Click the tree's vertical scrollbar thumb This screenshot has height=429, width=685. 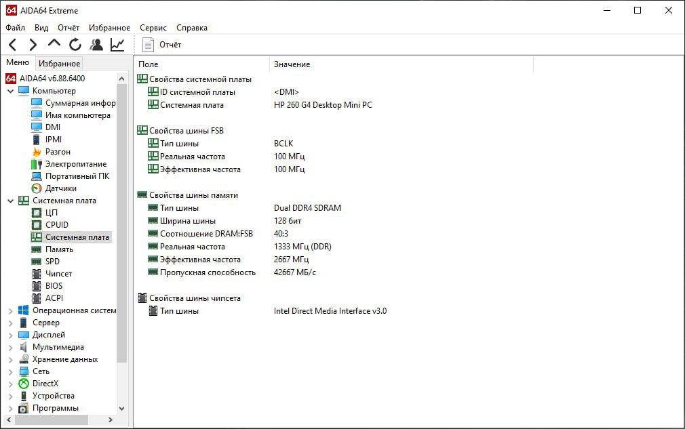point(122,224)
